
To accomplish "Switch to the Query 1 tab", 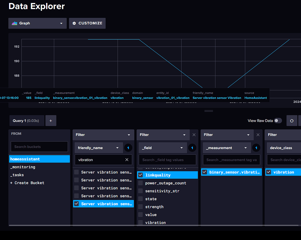I will click(x=27, y=121).
